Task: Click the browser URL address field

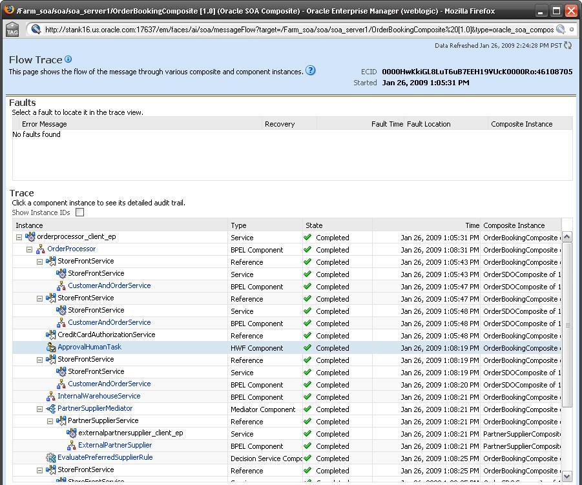Action: point(299,29)
